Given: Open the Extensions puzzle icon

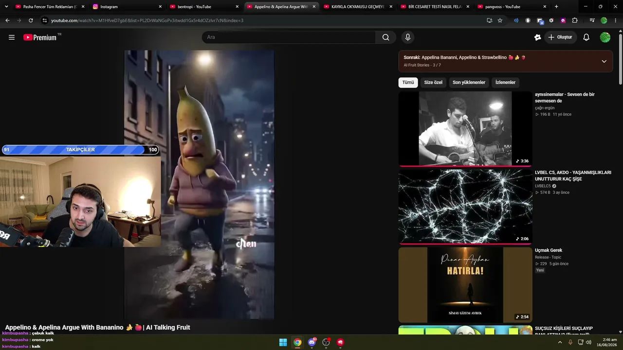Looking at the screenshot, I should pos(575,20).
